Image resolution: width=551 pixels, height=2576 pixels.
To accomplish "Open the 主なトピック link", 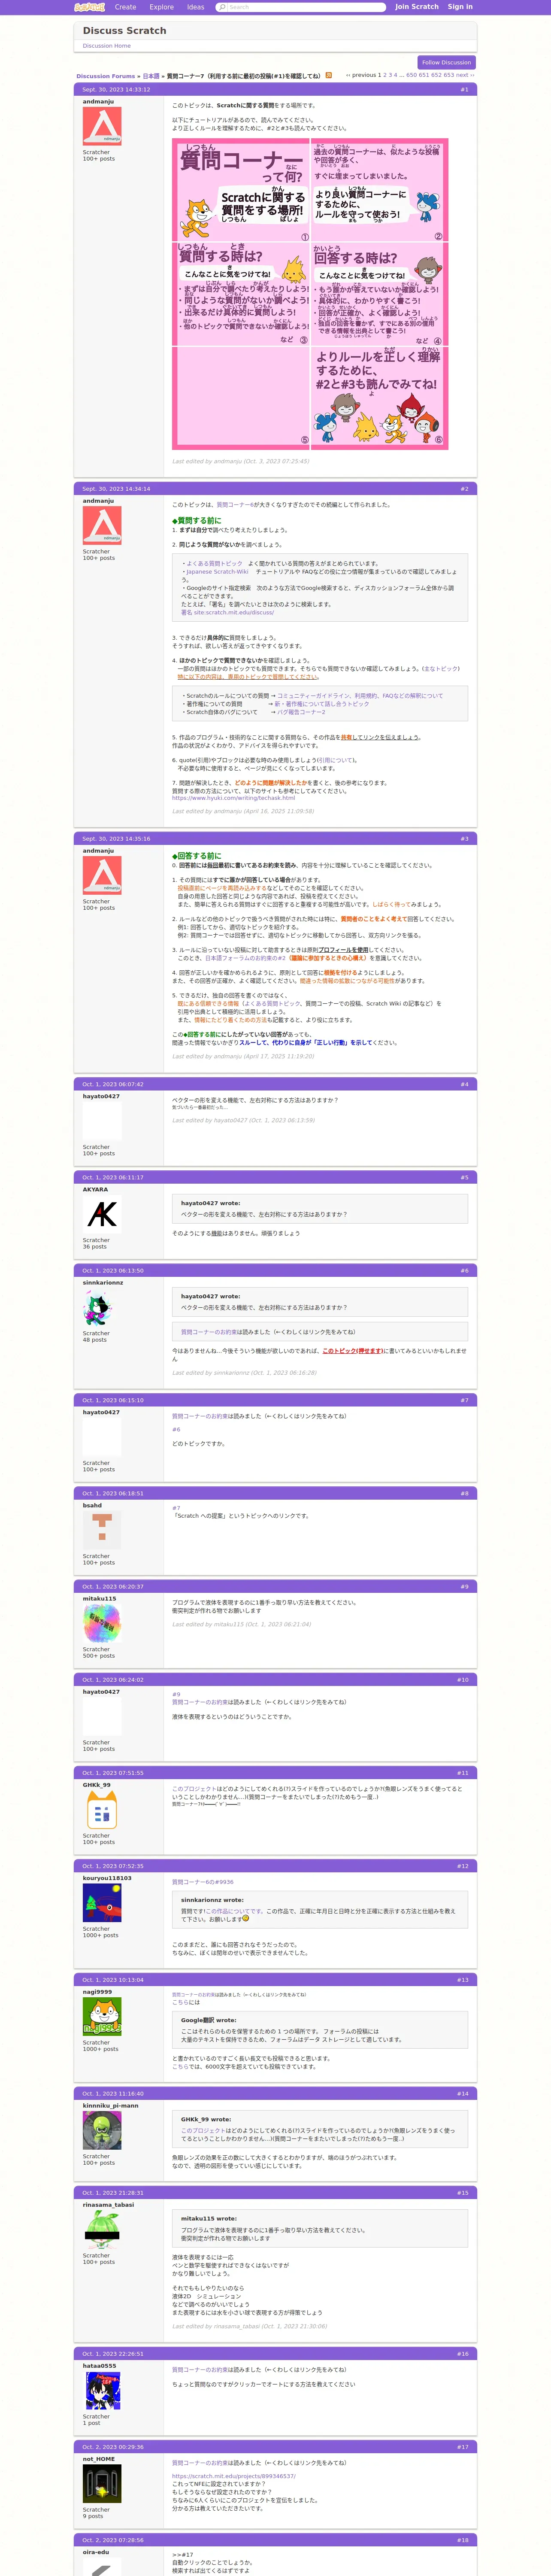I will [441, 669].
